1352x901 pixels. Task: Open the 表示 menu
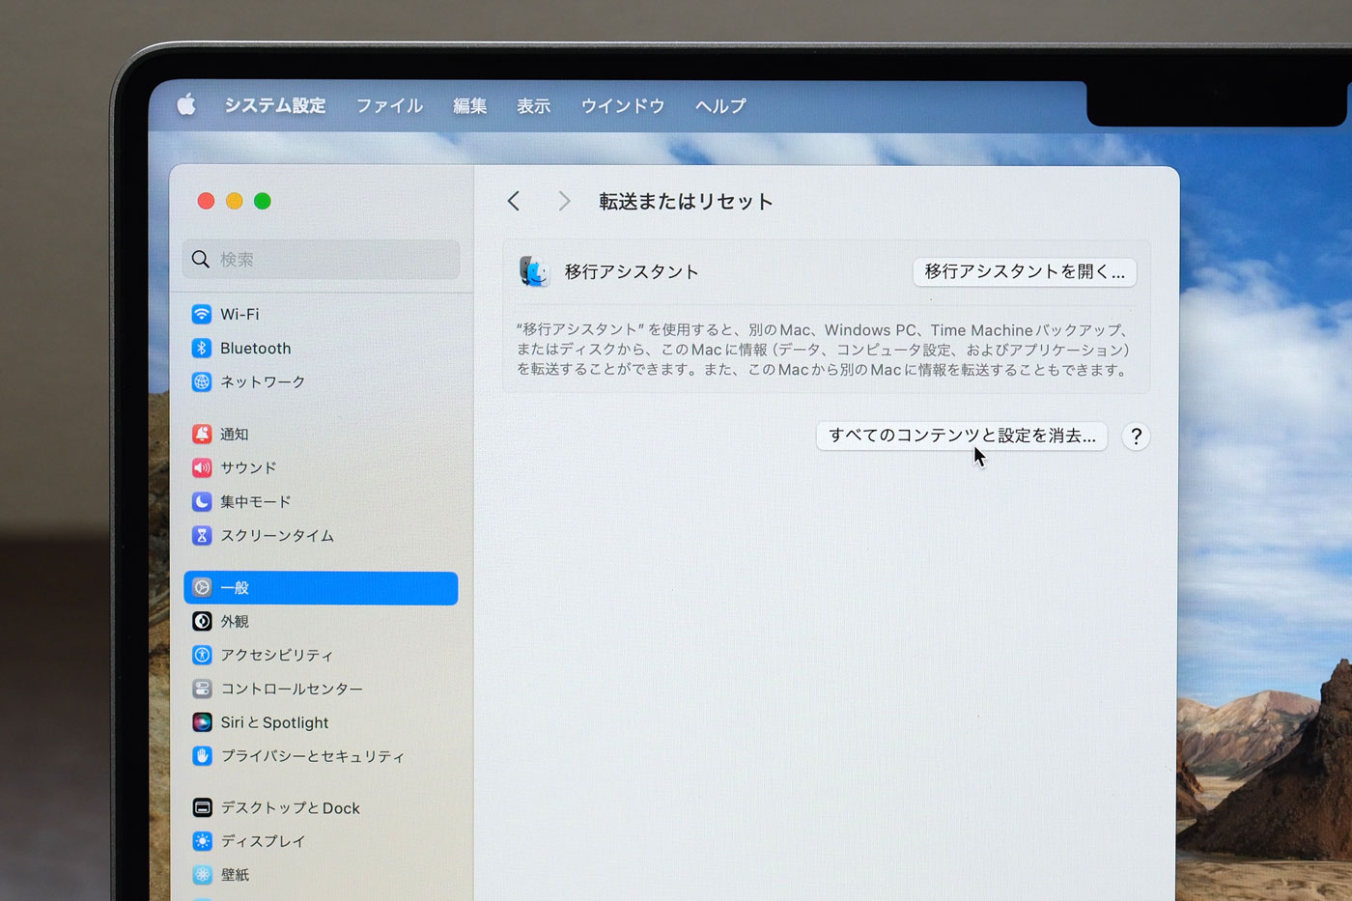533,105
